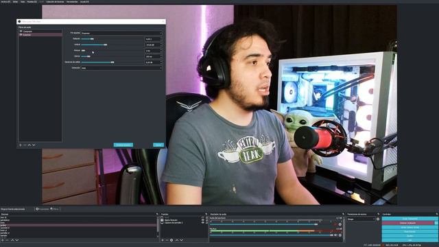The height and width of the screenshot is (247, 439).
Task: Pop out the Escenas dock
Action: 157,214
